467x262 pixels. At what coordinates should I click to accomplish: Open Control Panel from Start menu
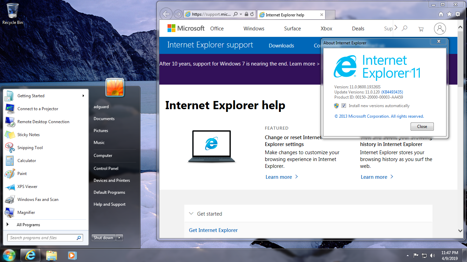point(106,169)
